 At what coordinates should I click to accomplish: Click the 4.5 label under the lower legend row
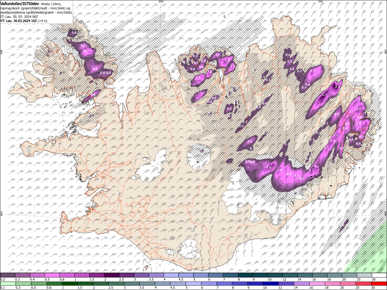click(x=172, y=288)
